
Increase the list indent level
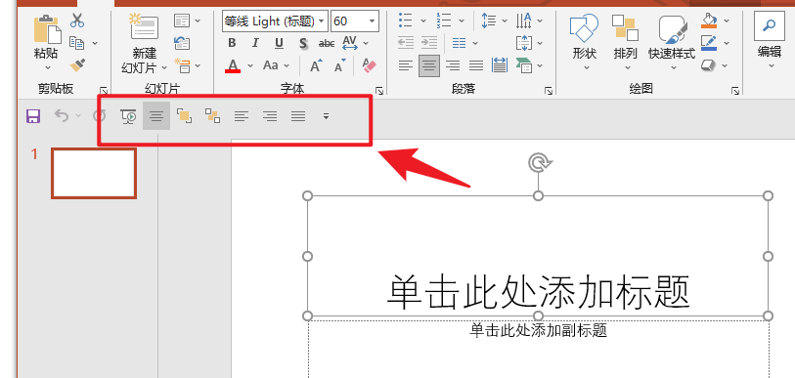click(429, 43)
